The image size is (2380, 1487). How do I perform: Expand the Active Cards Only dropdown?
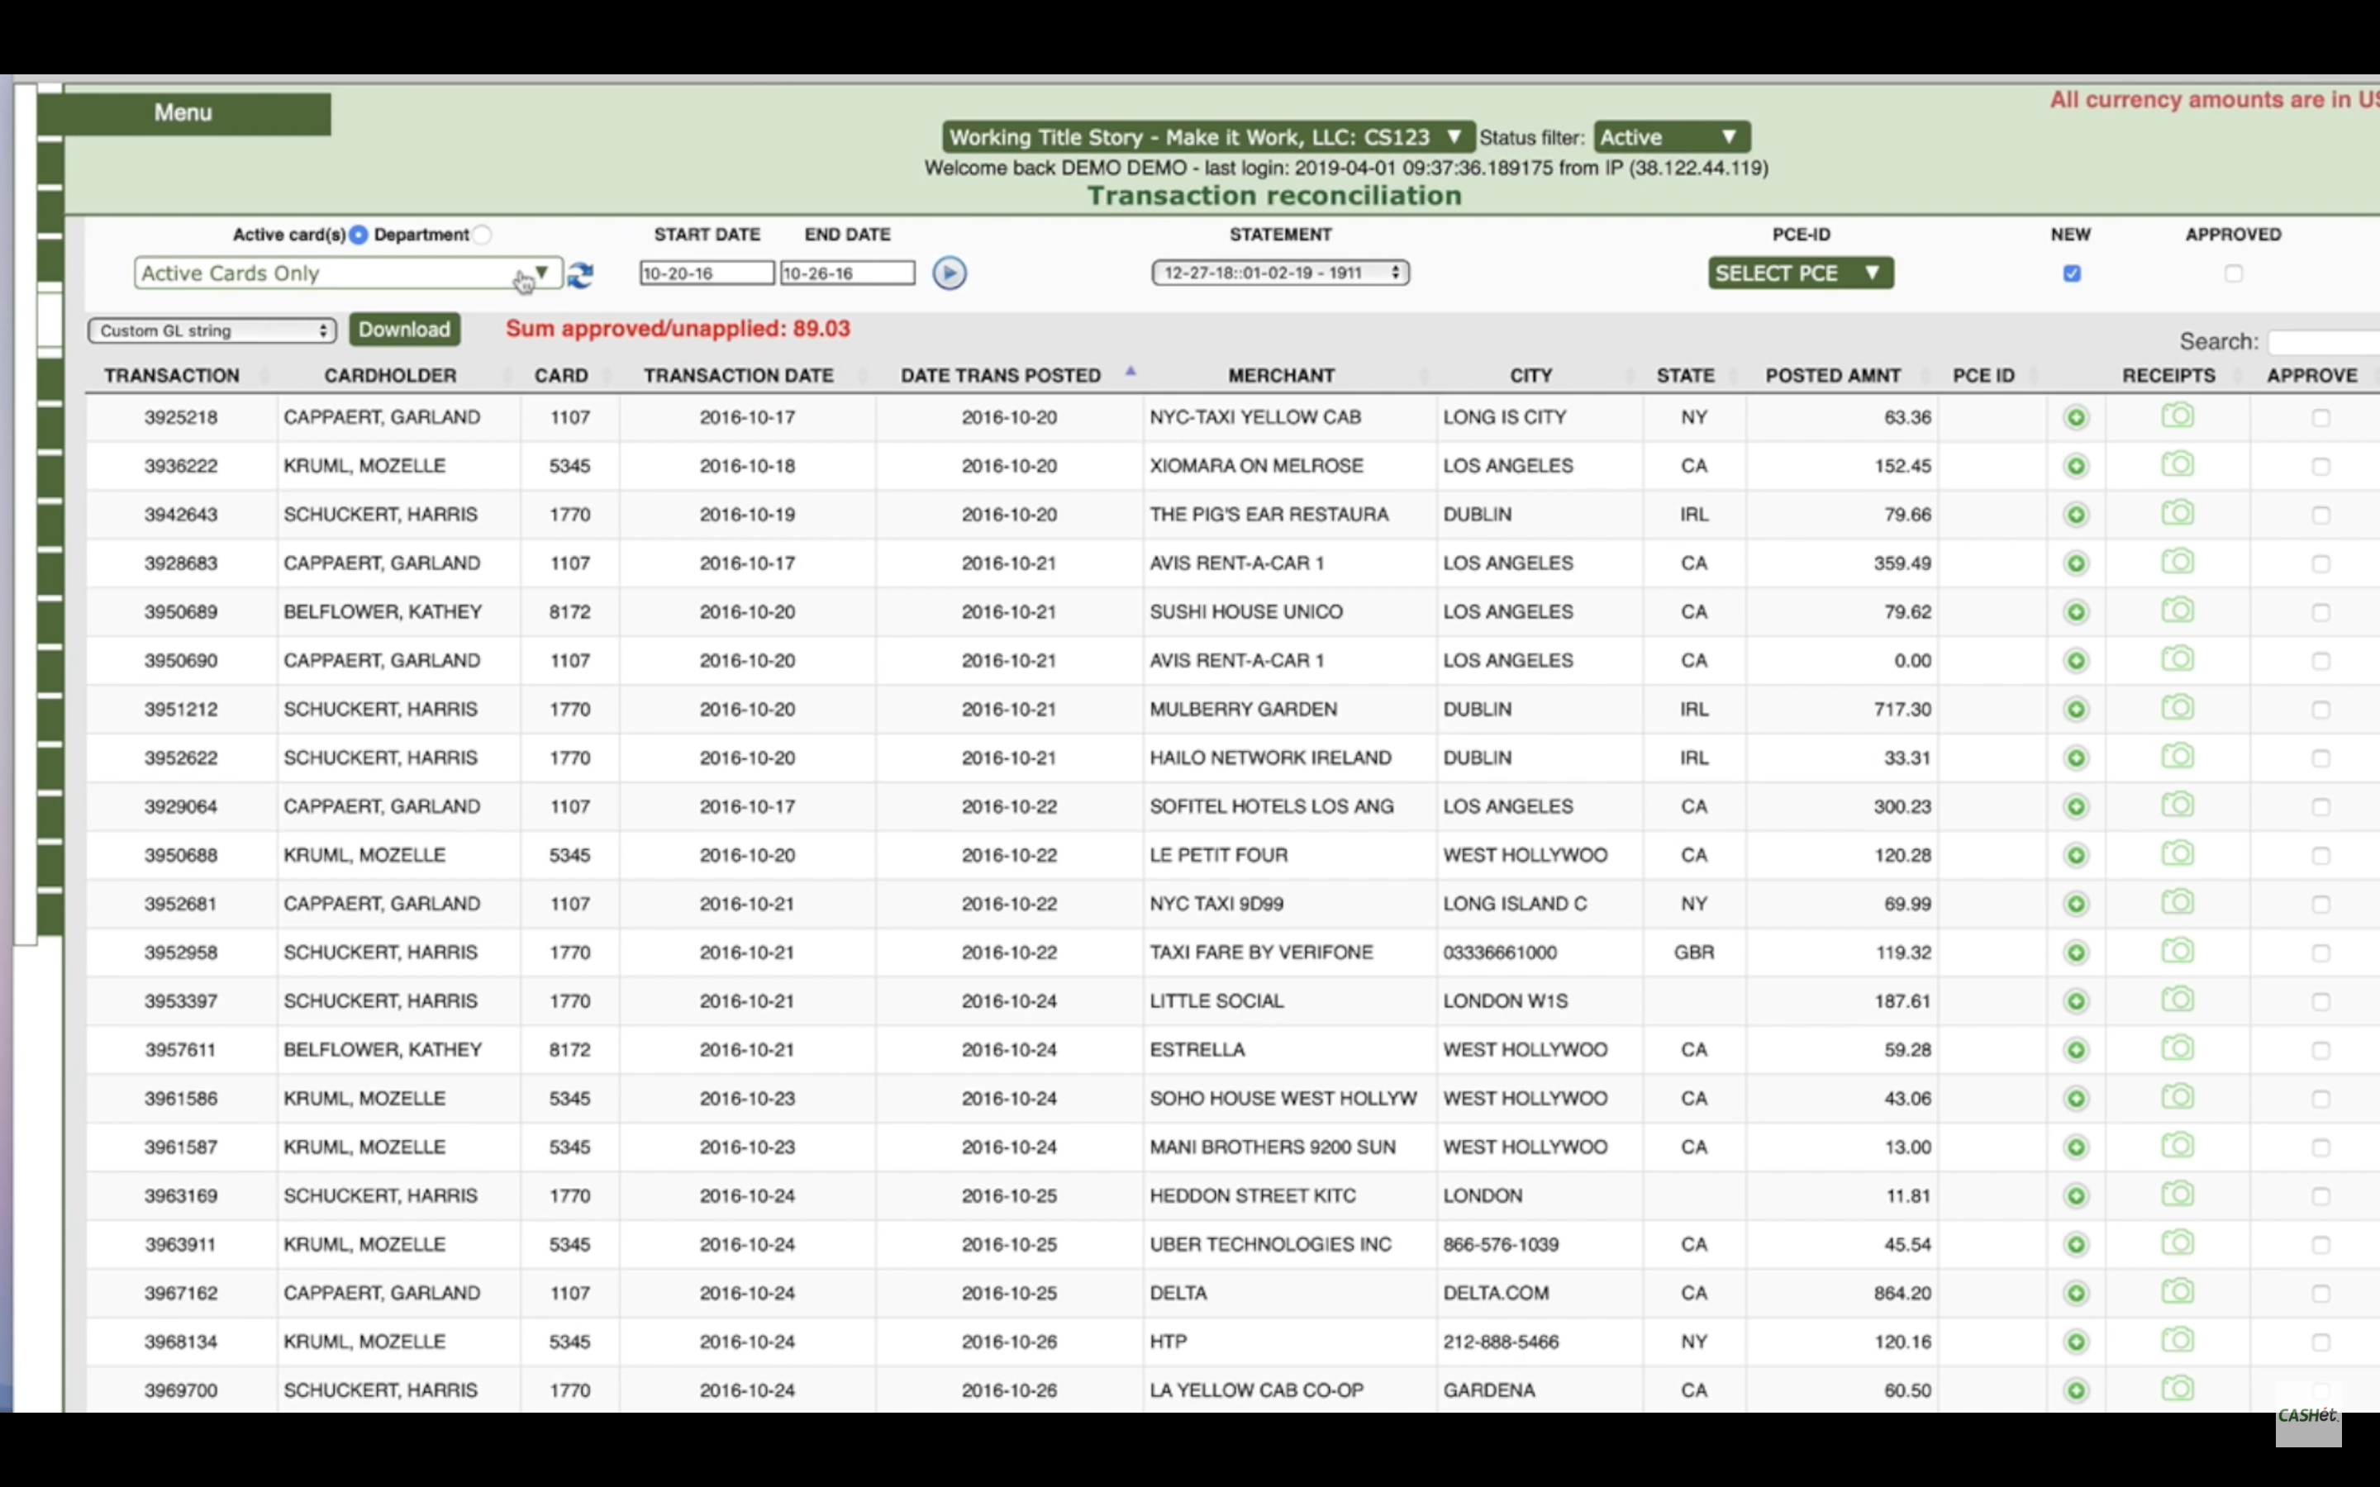tap(346, 273)
